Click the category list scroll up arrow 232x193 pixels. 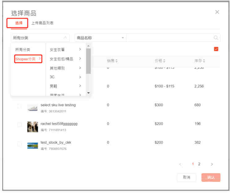tap(88, 46)
